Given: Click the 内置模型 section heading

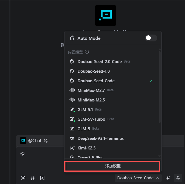Looking at the screenshot, I should [x=75, y=52].
